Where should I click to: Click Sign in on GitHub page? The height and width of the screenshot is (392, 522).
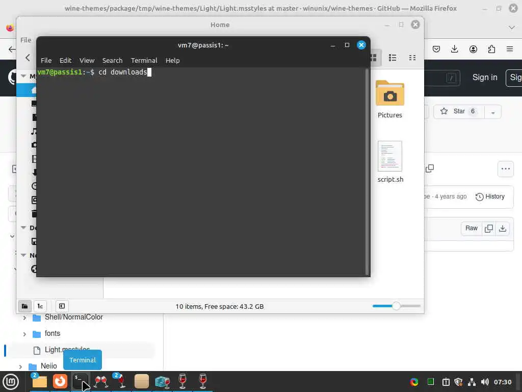pyautogui.click(x=485, y=78)
